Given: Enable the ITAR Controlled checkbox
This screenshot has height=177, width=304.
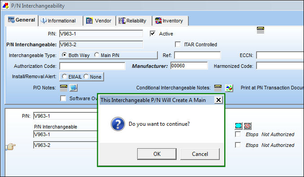Looking at the screenshot, I should (x=178, y=44).
